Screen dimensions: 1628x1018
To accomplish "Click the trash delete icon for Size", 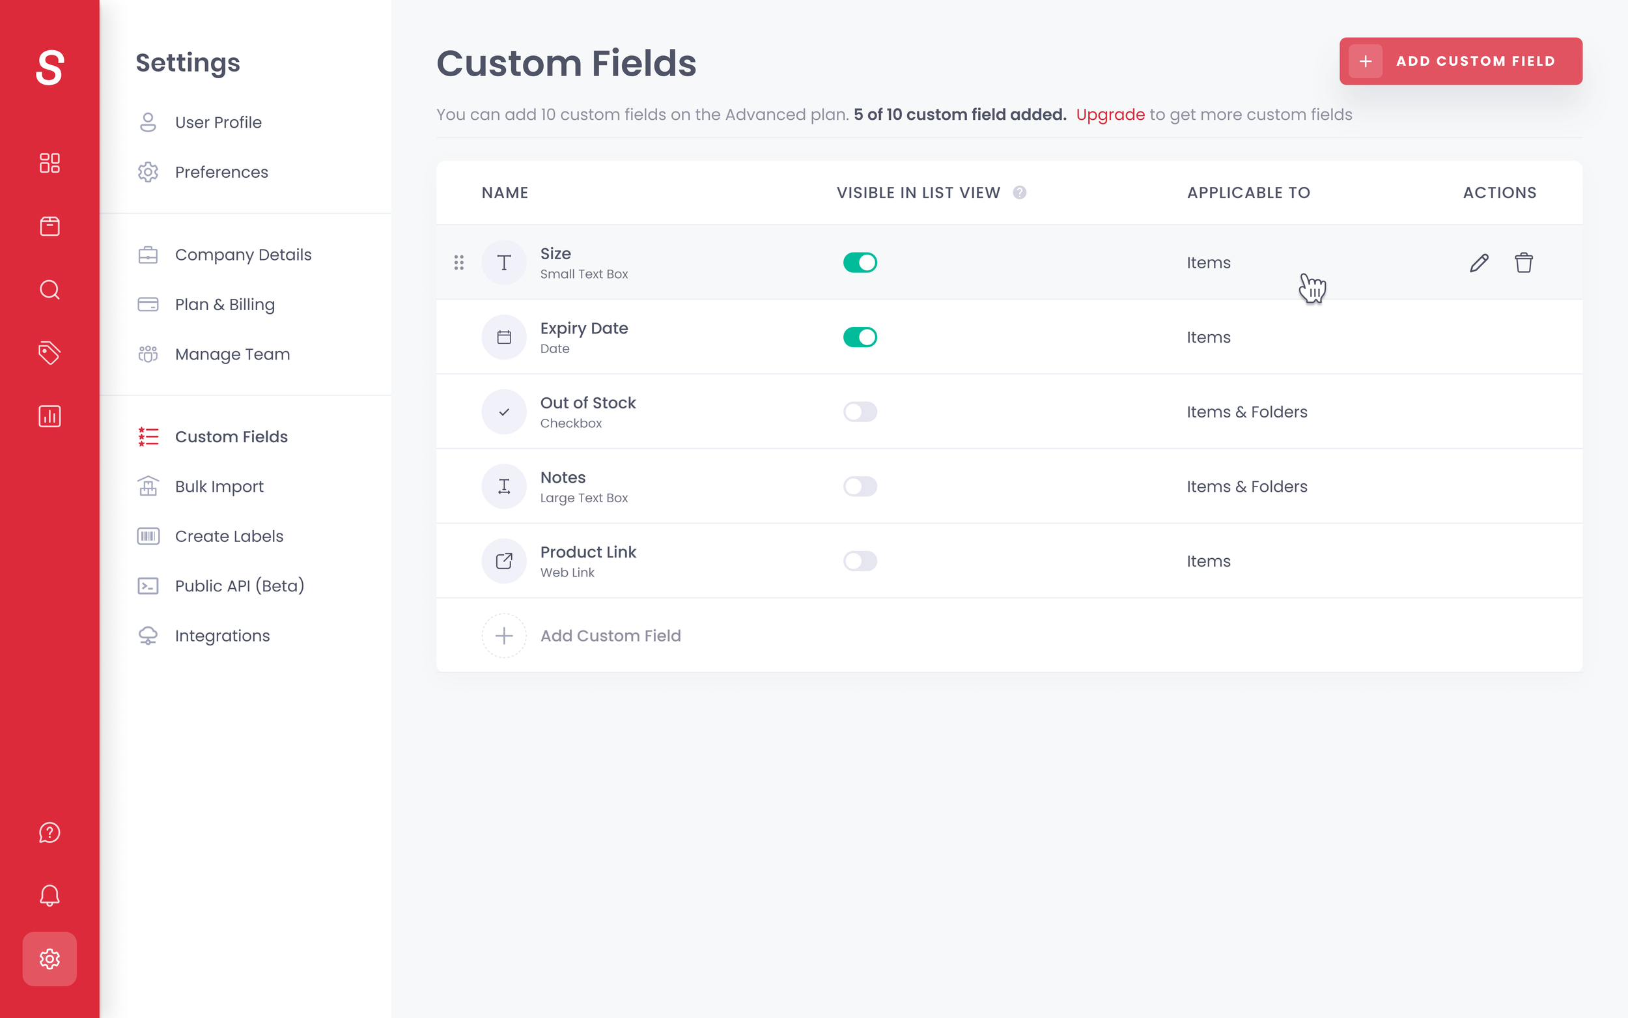I will coord(1524,262).
